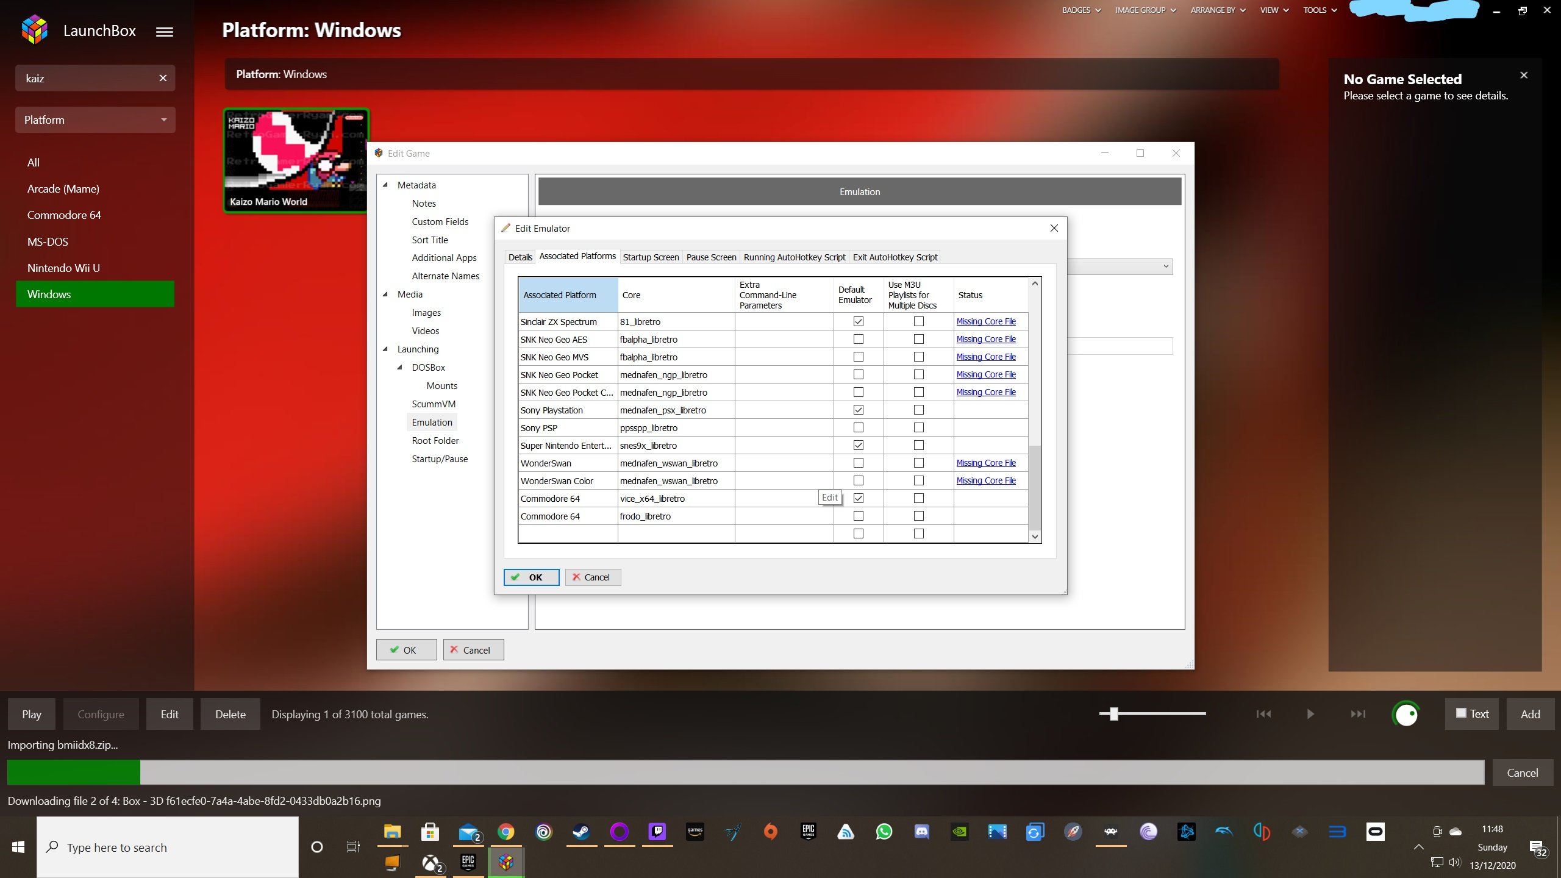Collapse the DOSBox tree node
This screenshot has width=1561, height=878.
point(400,367)
